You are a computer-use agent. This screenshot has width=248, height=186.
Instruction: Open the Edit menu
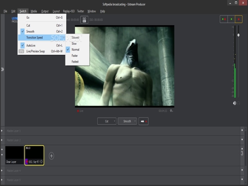click(x=13, y=11)
